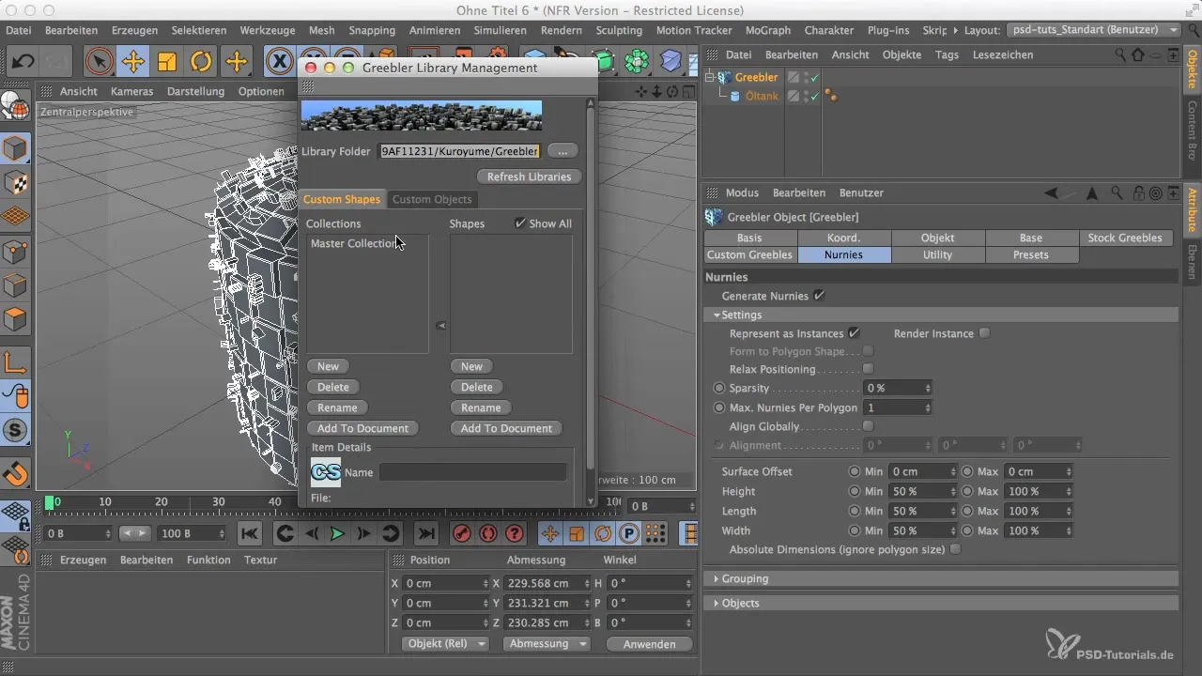
Task: Select Polygons mode cube in left palette
Action: (x=16, y=319)
